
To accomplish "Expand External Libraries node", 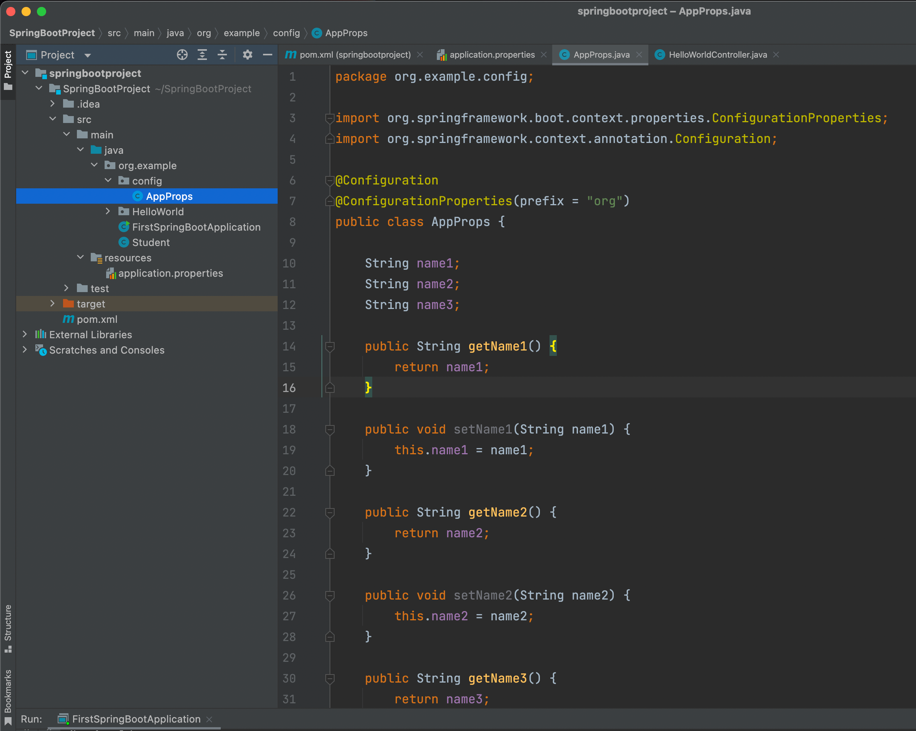I will point(25,334).
